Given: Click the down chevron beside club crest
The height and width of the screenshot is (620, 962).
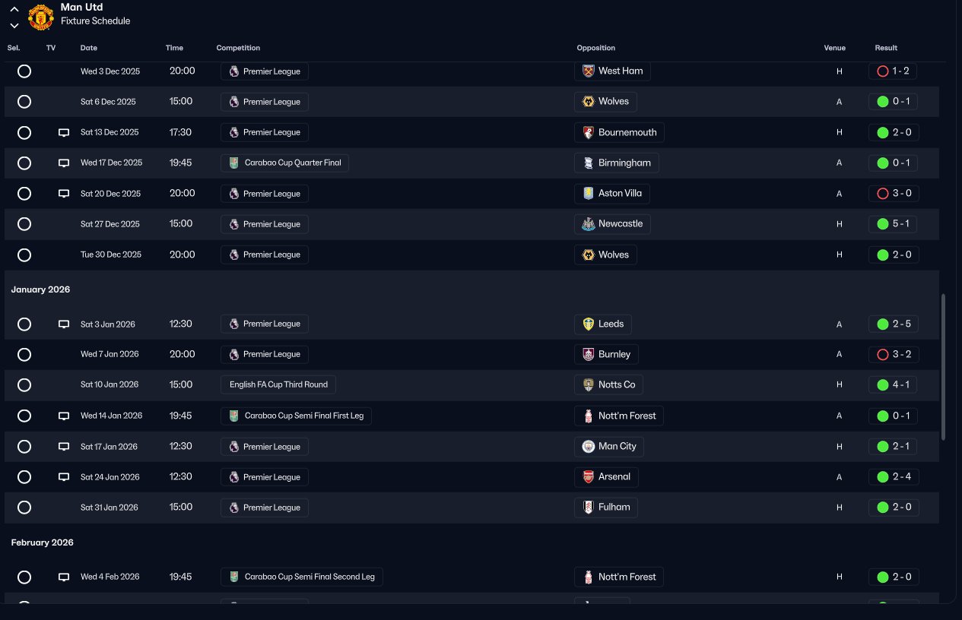Looking at the screenshot, I should click(14, 25).
